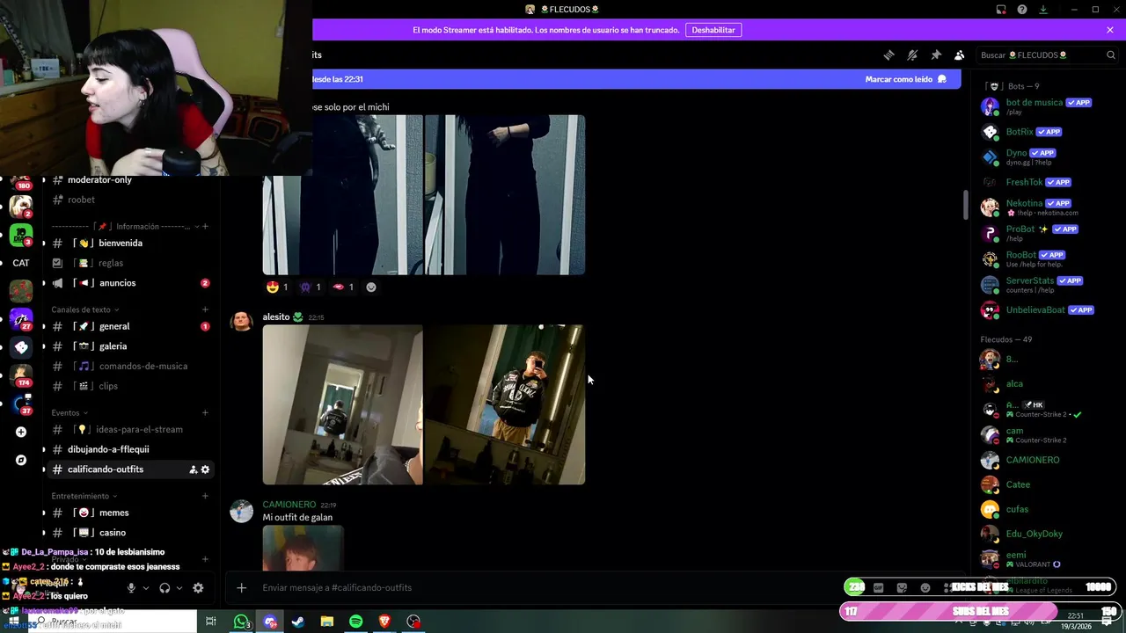Add reaction smiley next to reactions
The height and width of the screenshot is (633, 1126).
[x=371, y=287]
